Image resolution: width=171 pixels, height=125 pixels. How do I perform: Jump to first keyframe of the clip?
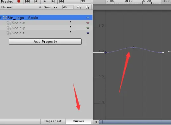click(x=27, y=1)
